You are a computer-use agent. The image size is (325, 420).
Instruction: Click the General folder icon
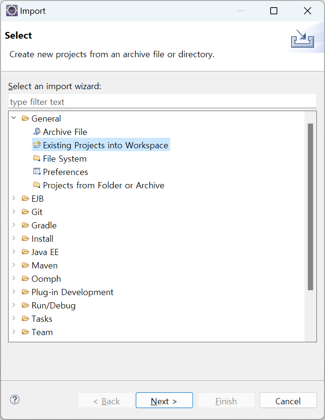(x=25, y=118)
